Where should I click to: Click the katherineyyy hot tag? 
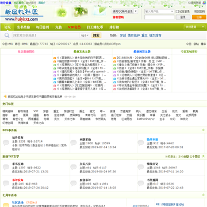coord(145,119)
